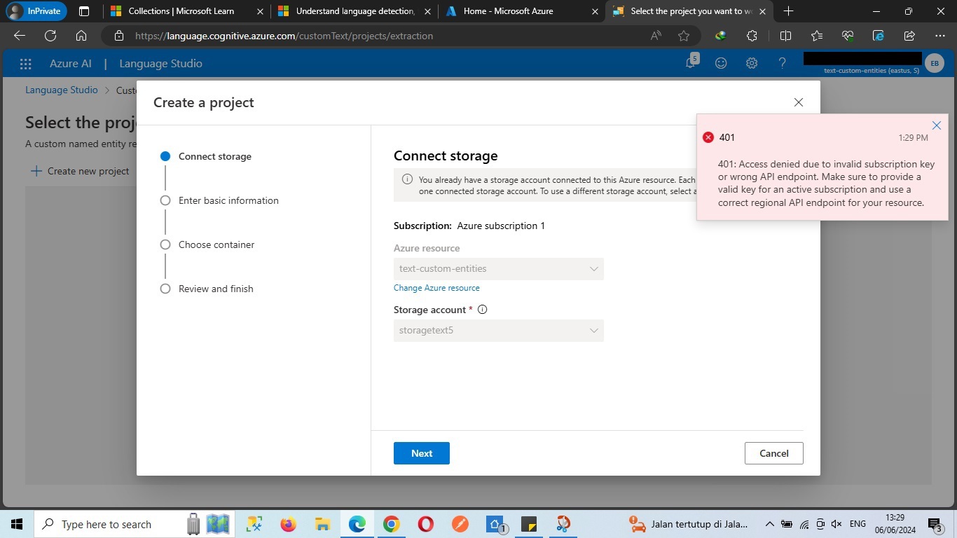
Task: Open File Explorer from the taskbar
Action: tap(322, 524)
